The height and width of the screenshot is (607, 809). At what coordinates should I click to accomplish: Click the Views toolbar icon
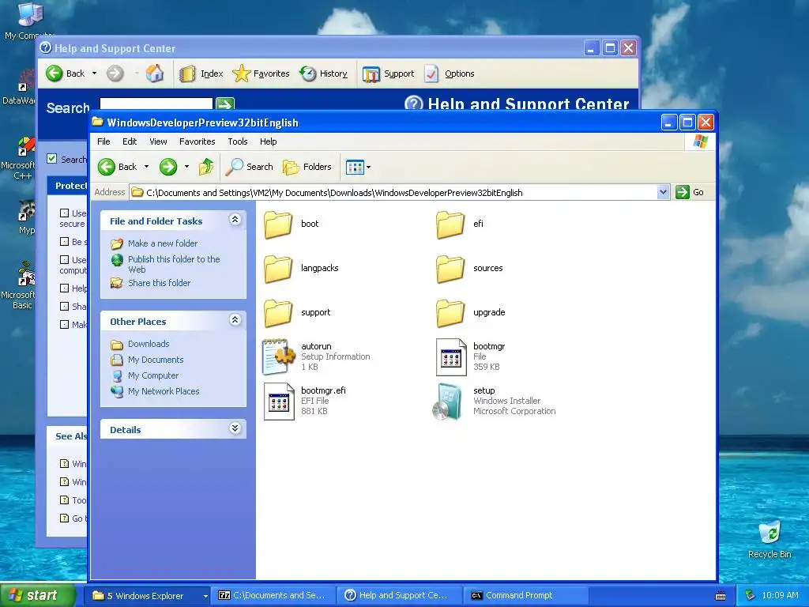(355, 167)
